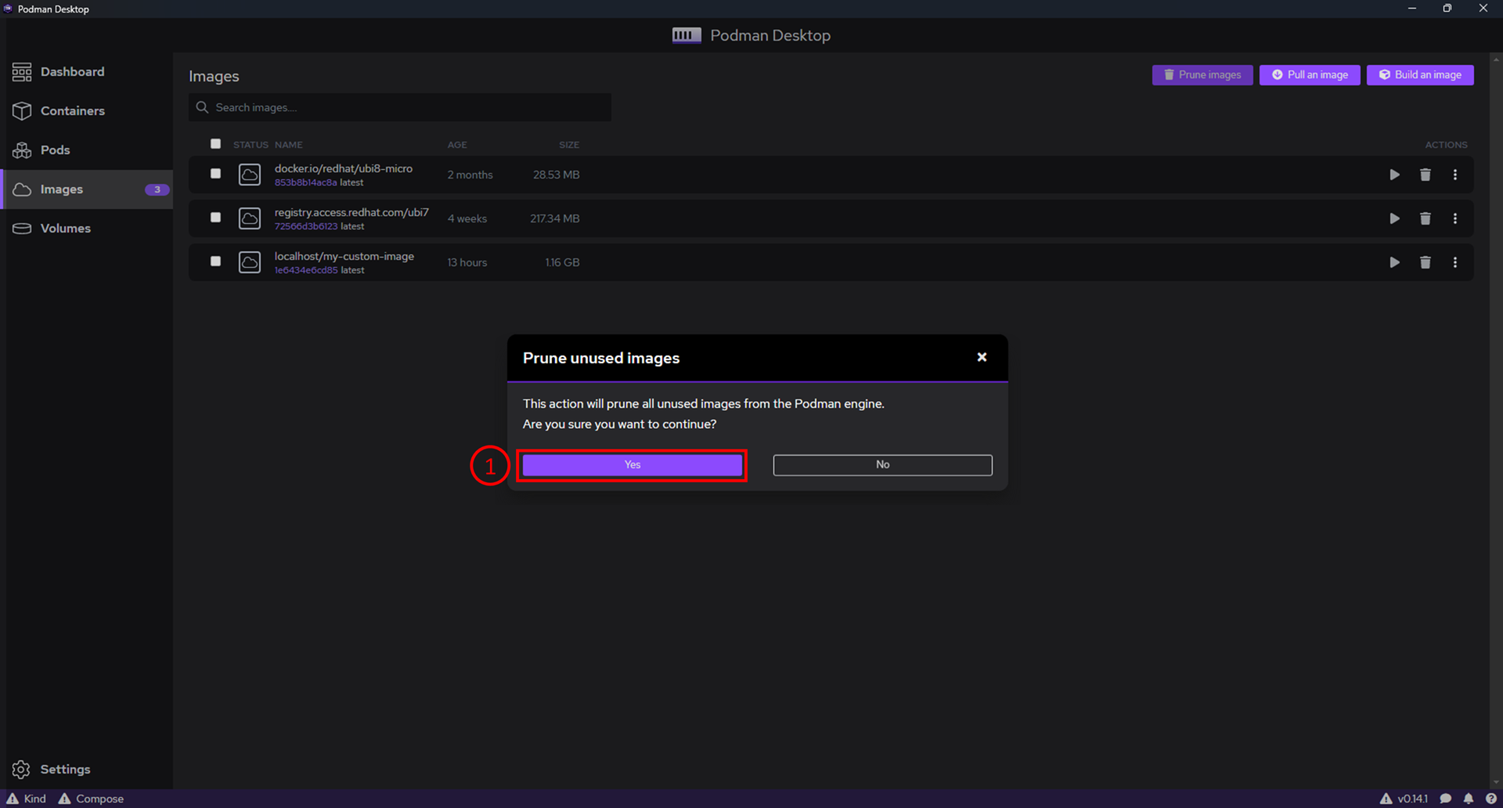
Task: Click the Compose status bar item
Action: click(92, 799)
